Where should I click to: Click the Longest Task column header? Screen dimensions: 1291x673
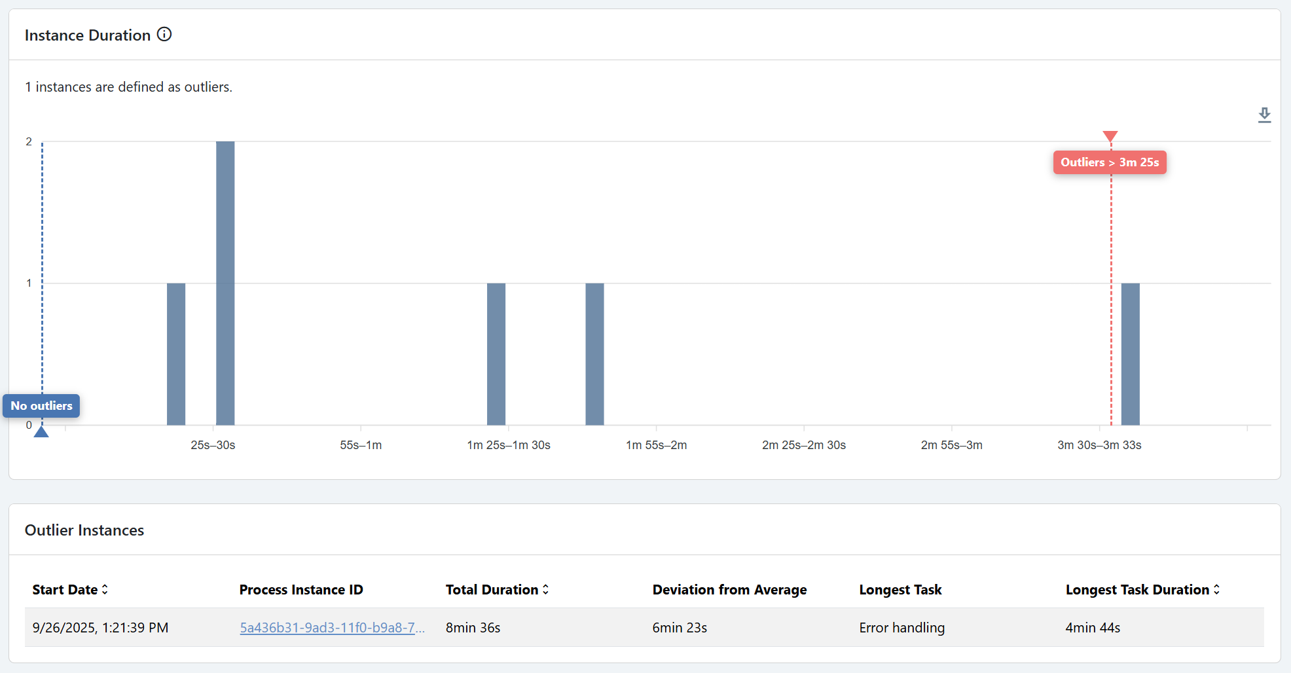pyautogui.click(x=900, y=590)
